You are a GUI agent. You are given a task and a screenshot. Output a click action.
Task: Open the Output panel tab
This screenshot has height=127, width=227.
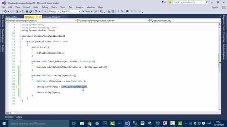(x=19, y=117)
